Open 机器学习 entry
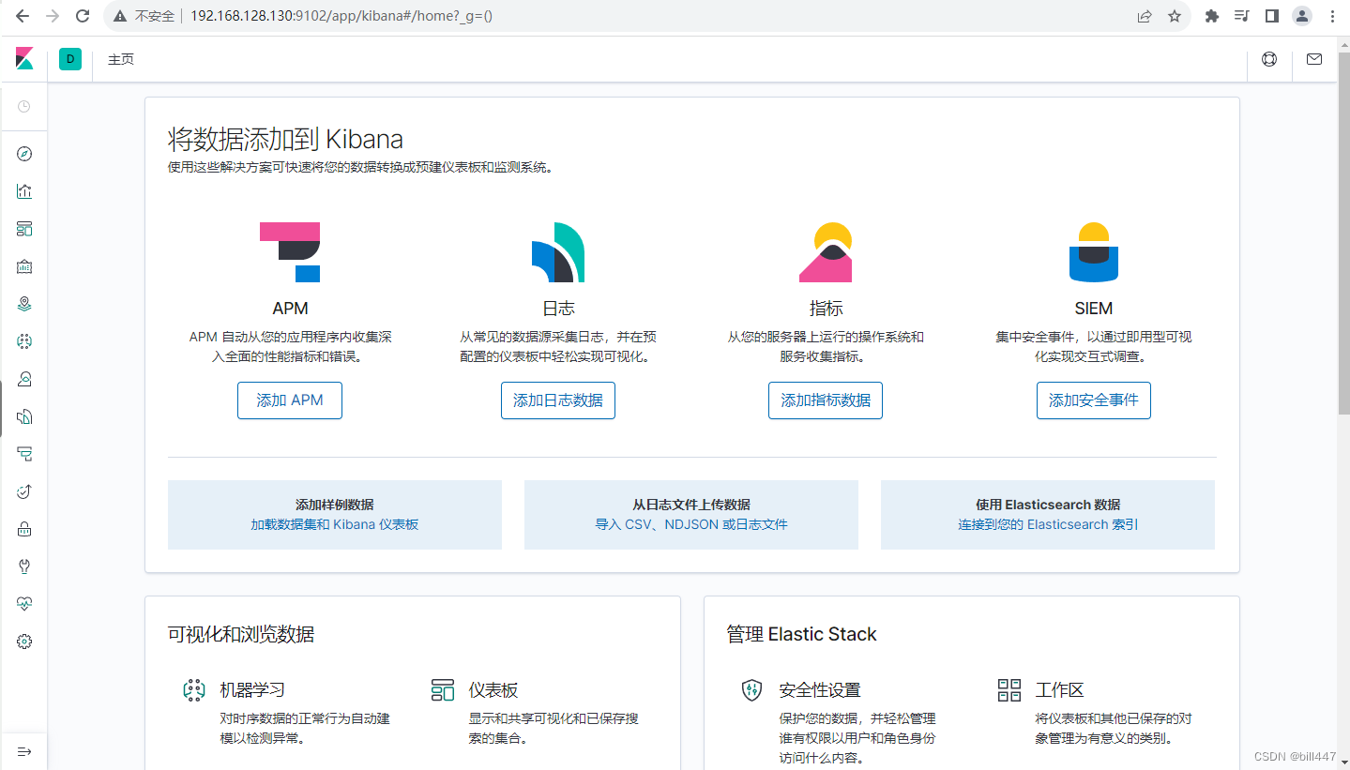1350x770 pixels. [x=252, y=690]
